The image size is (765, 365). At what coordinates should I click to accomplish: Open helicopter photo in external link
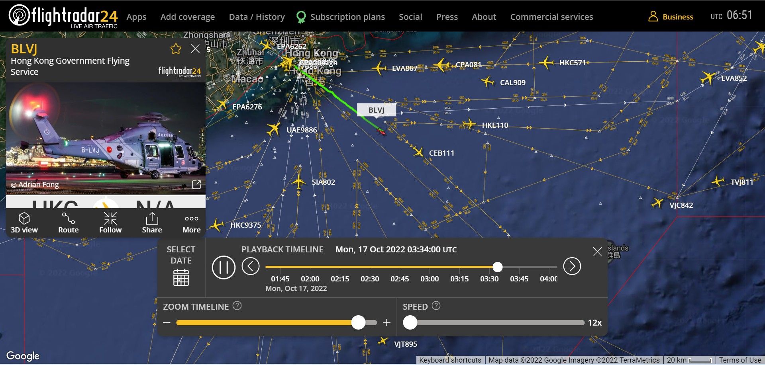click(x=196, y=185)
